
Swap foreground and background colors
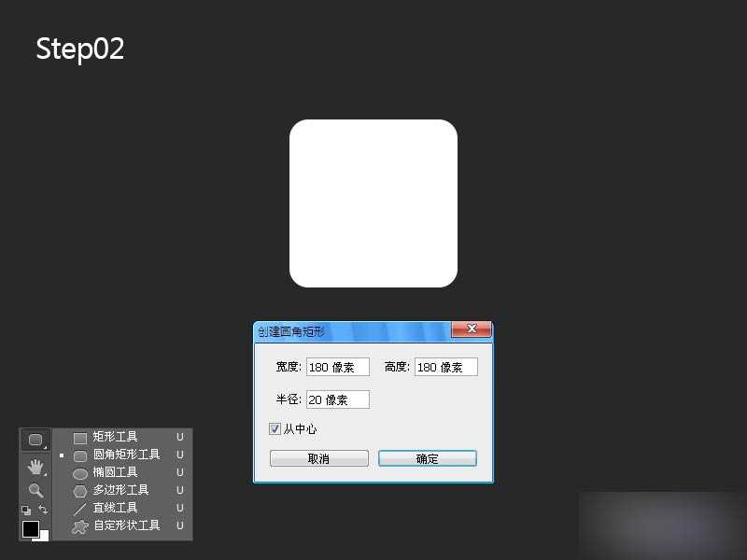coord(44,510)
